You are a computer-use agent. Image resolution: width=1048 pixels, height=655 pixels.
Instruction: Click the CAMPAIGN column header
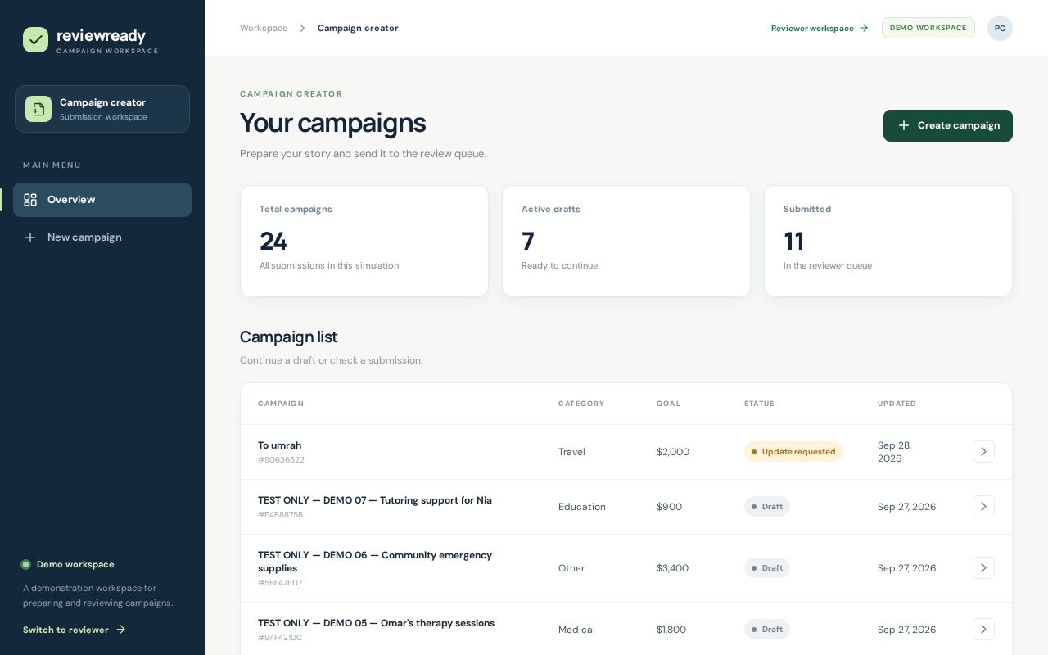point(281,404)
